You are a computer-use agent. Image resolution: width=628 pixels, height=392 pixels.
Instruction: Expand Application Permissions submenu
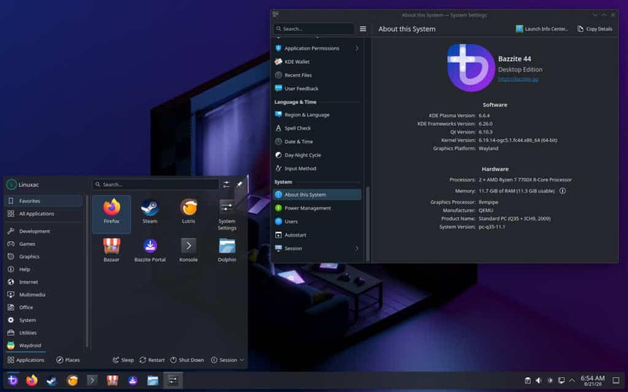coord(356,48)
